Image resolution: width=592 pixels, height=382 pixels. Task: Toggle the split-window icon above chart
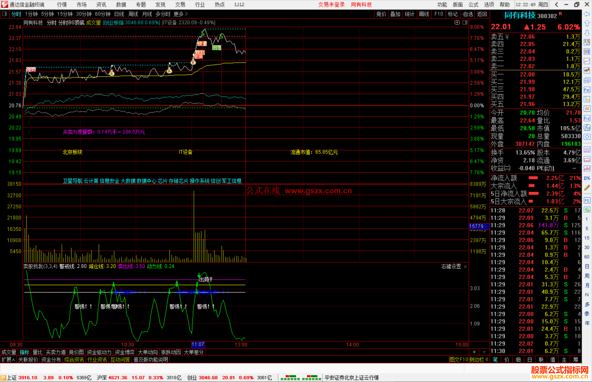point(465,22)
